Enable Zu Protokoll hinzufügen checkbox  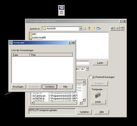[x=90, y=77]
